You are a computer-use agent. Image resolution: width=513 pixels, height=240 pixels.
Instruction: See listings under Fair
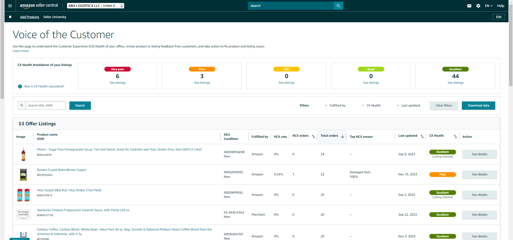click(287, 83)
